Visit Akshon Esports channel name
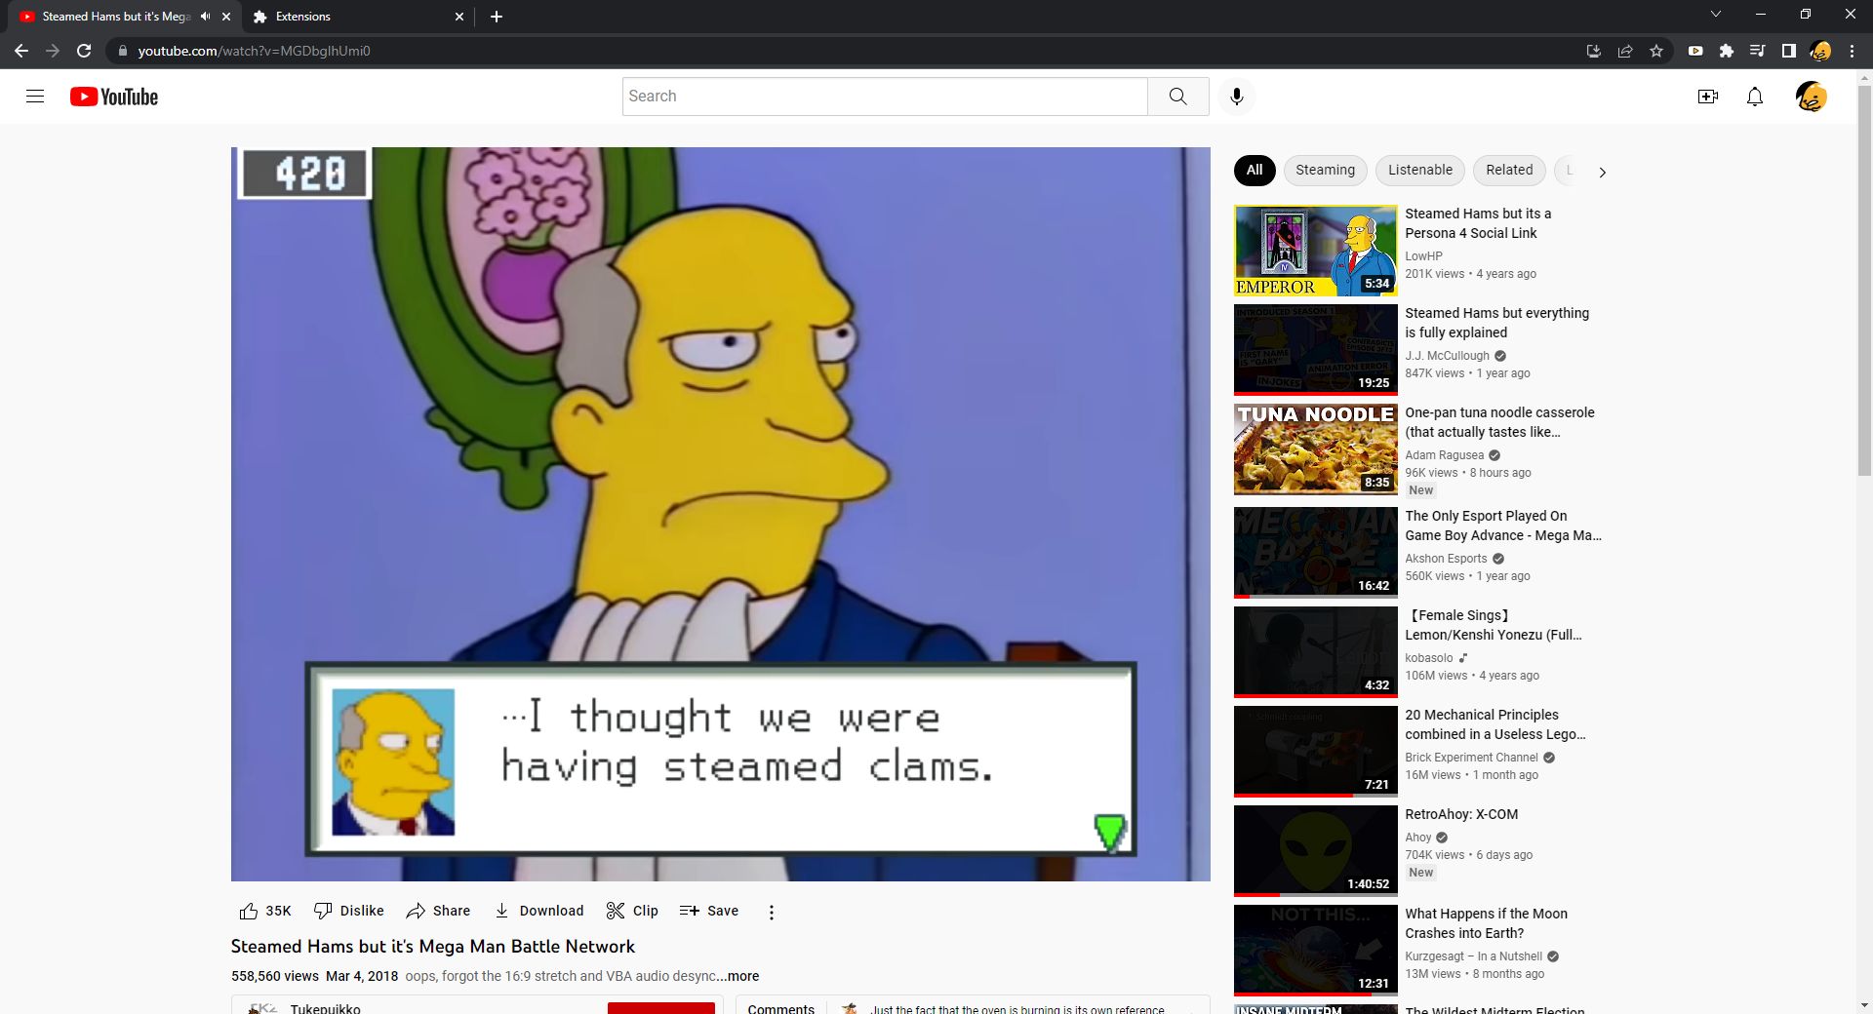The image size is (1873, 1014). pos(1446,559)
